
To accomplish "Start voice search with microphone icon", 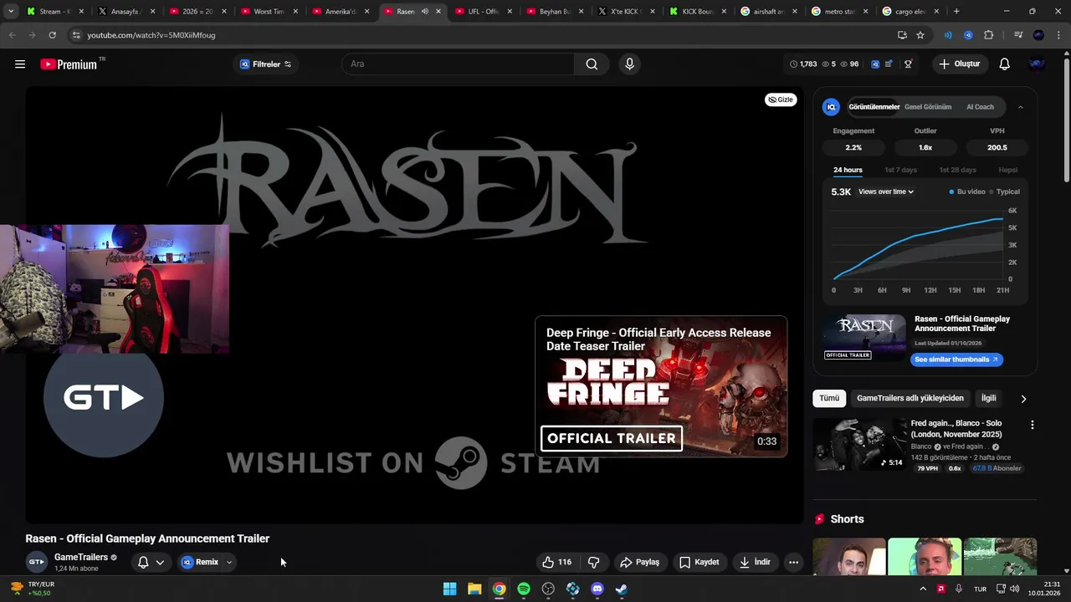I will point(630,64).
